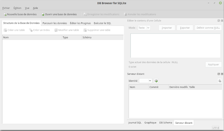Sort by the Dernière modification column header

coord(178,87)
